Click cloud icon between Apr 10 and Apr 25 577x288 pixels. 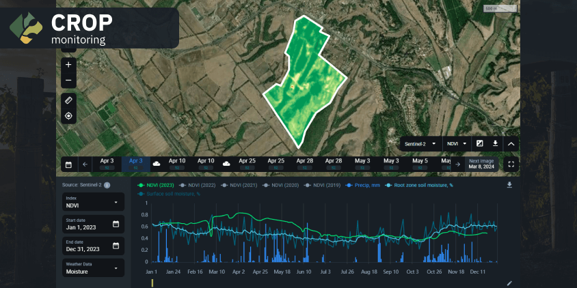point(226,164)
